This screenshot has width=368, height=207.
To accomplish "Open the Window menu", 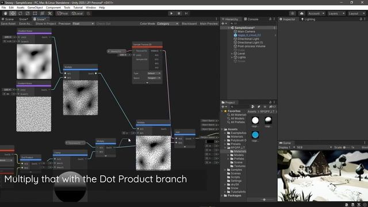I will point(91,7).
